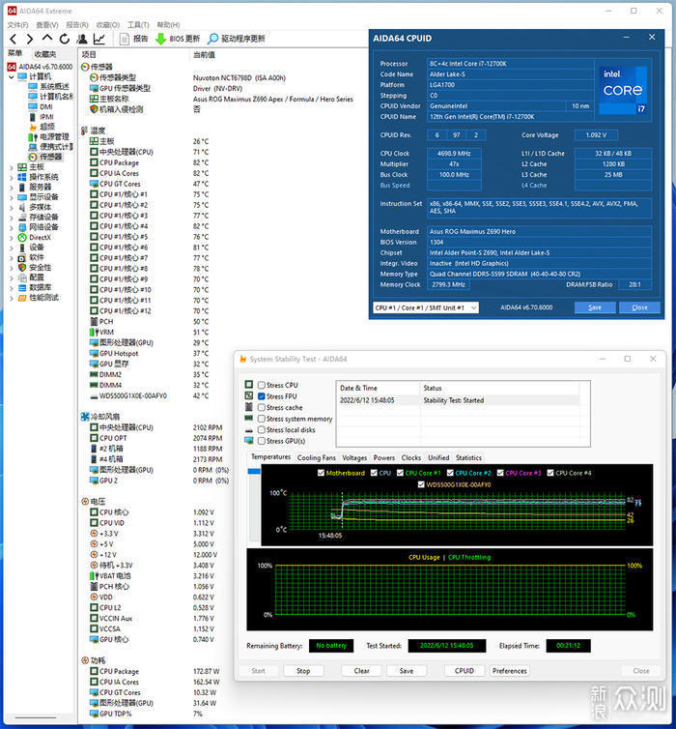This screenshot has width=676, height=729.
Task: Uncheck the Stress FPU checkbox
Action: coord(262,396)
